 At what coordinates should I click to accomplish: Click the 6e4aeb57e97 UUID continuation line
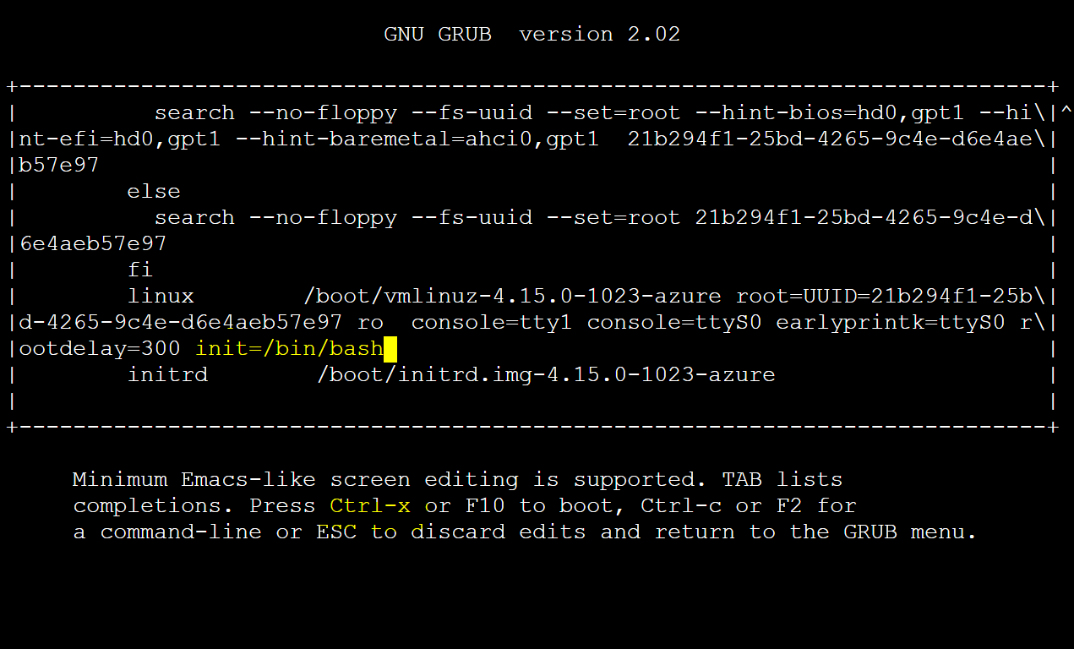93,244
